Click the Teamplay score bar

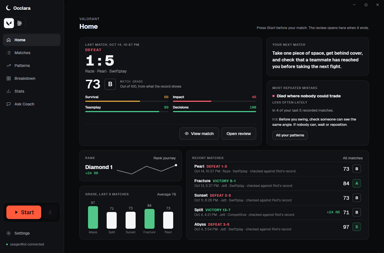(x=127, y=112)
